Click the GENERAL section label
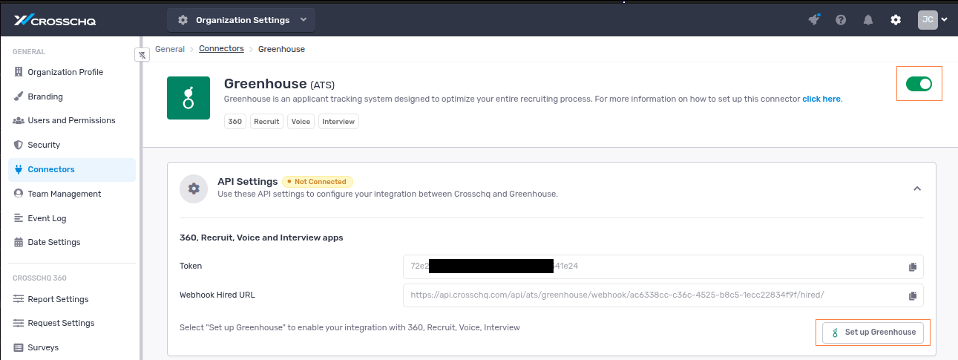This screenshot has width=958, height=360. point(29,52)
